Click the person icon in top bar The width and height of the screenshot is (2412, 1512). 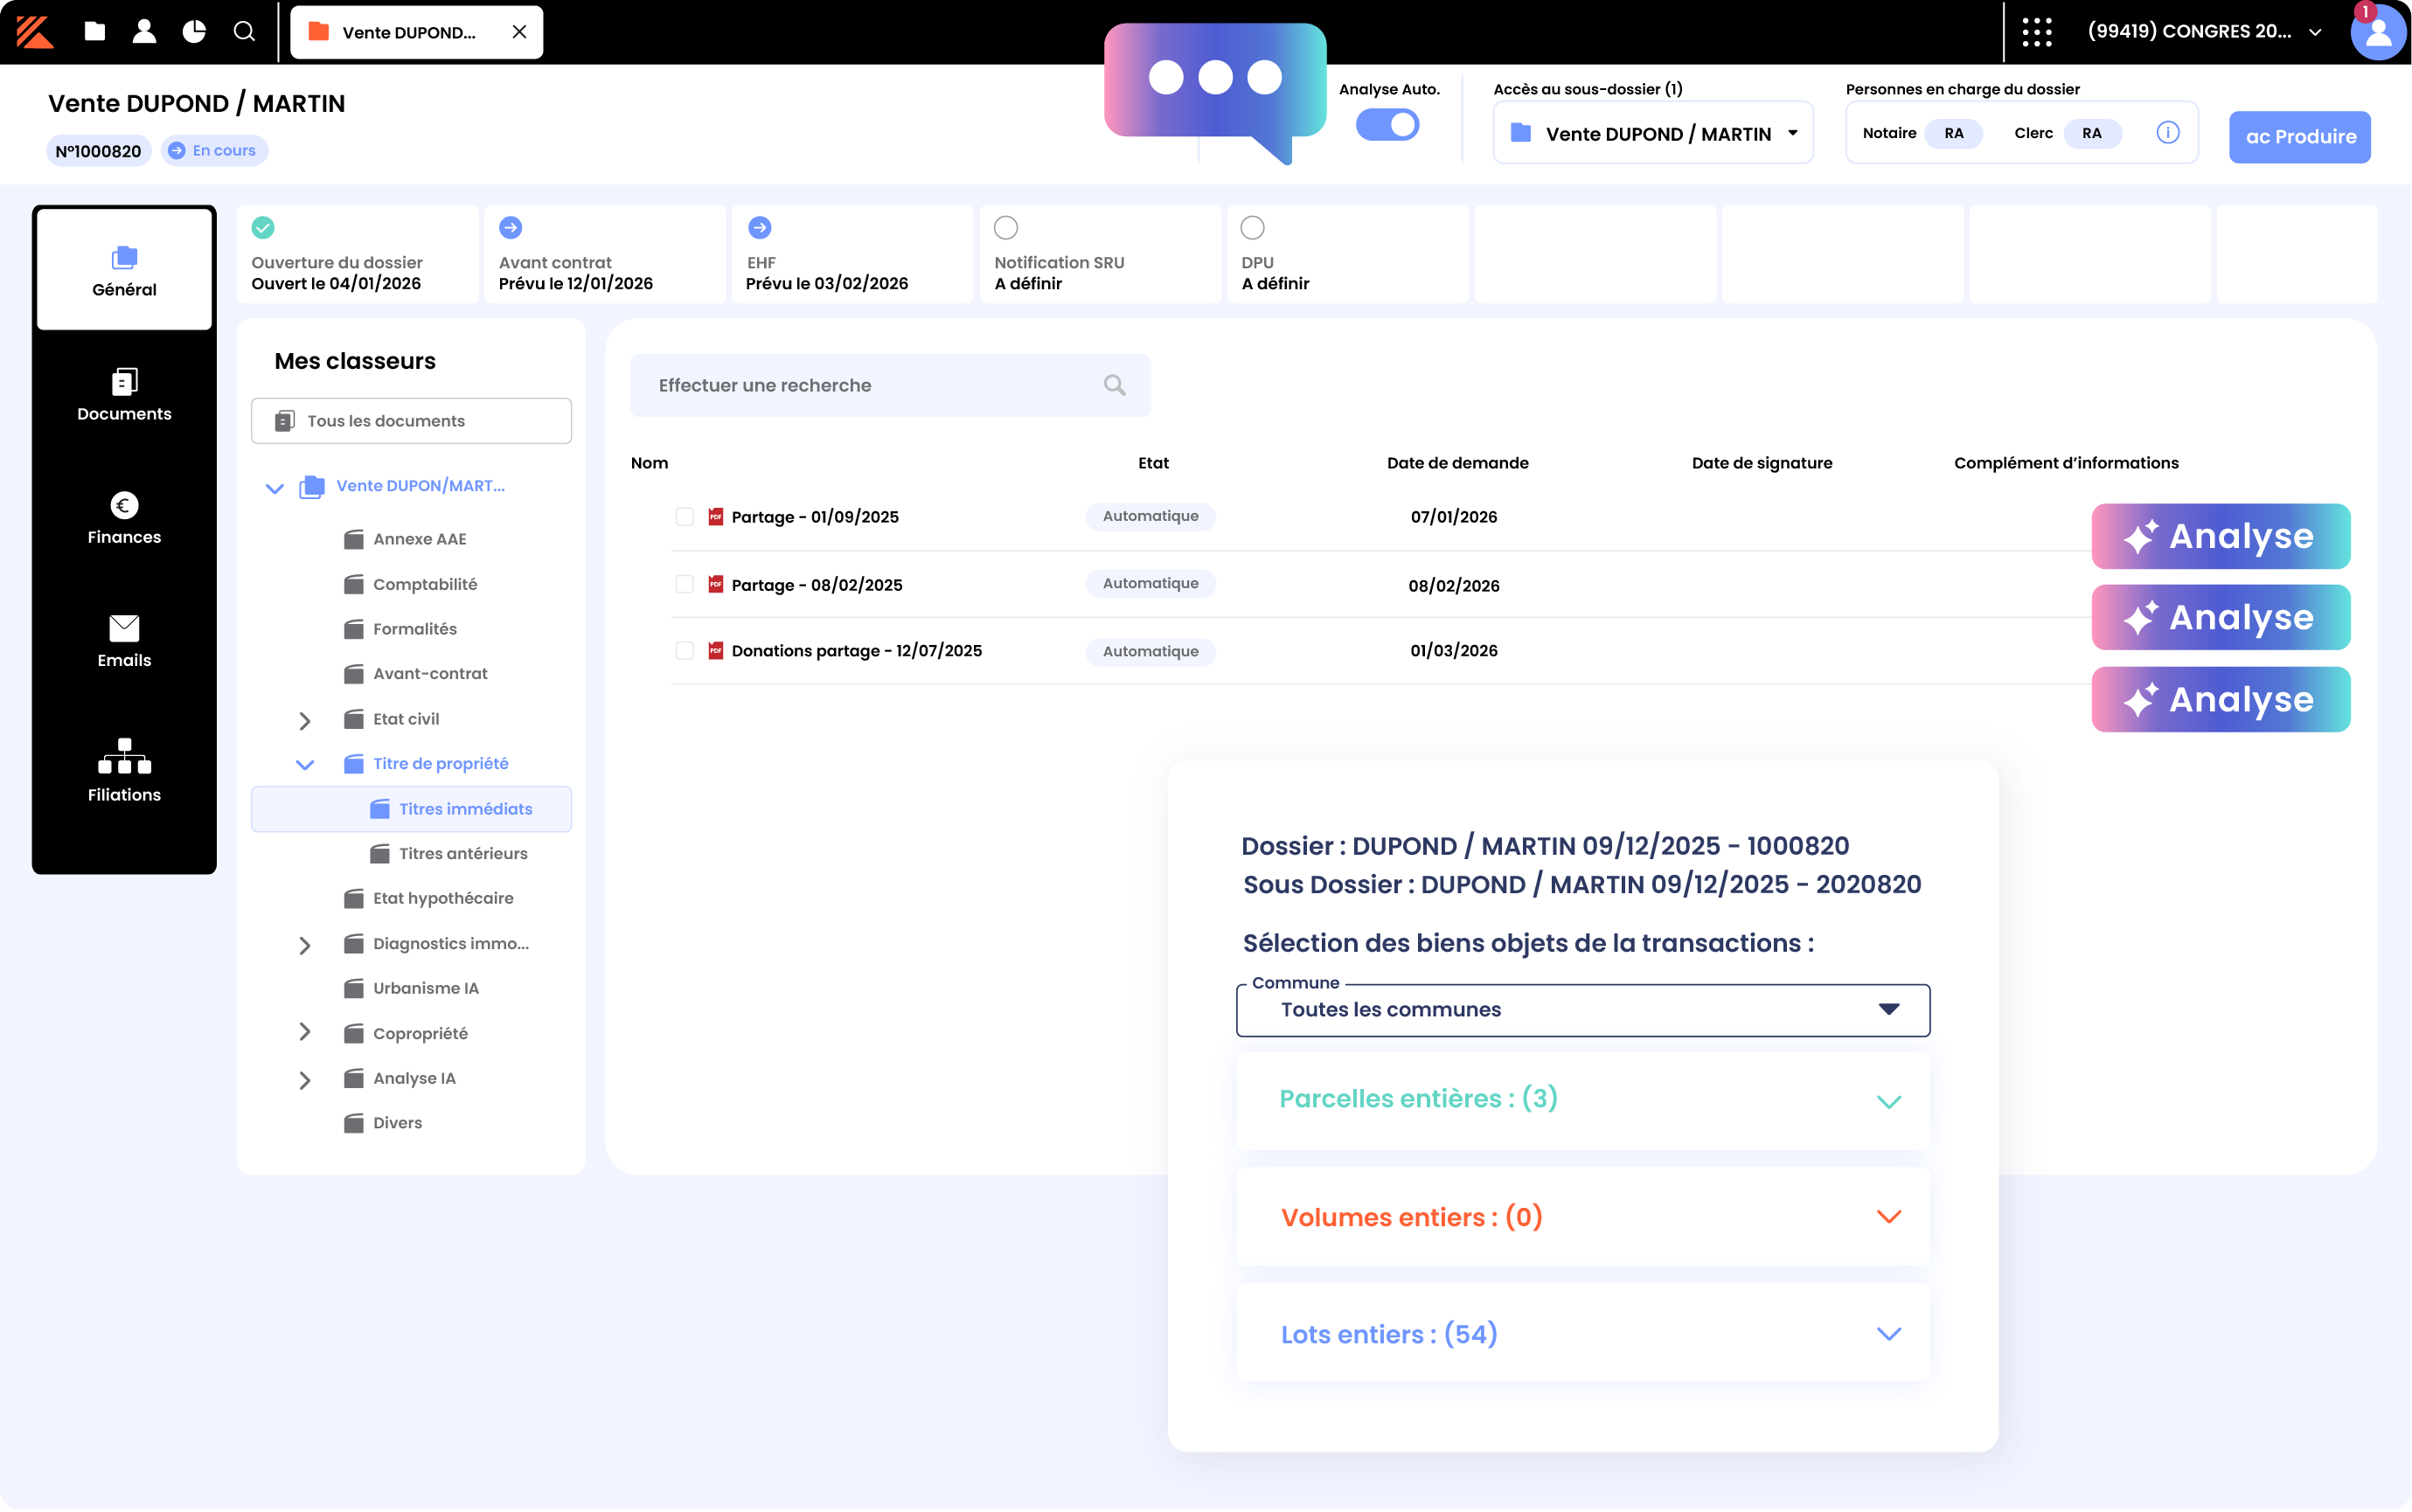(144, 32)
